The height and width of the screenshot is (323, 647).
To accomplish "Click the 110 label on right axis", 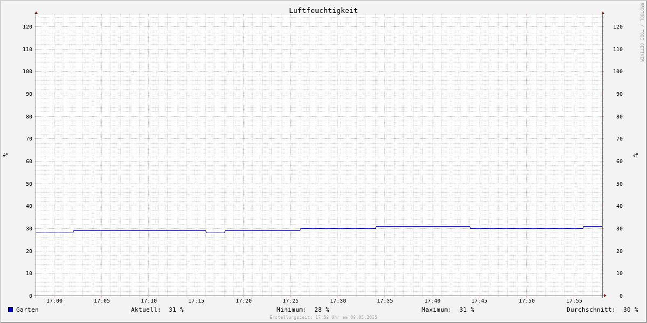I will 618,49.
